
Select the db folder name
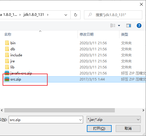pyautogui.click(x=13, y=49)
